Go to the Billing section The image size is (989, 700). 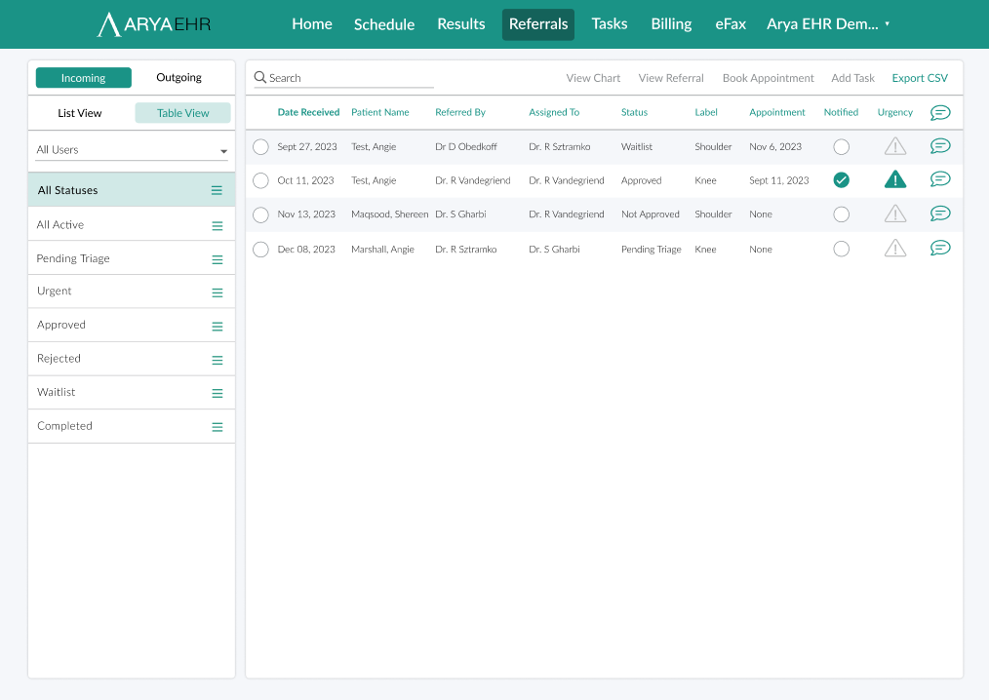point(671,23)
